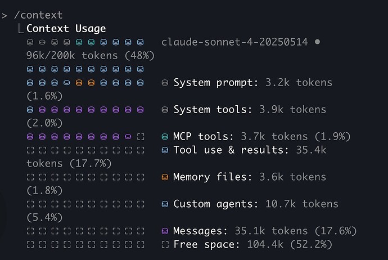This screenshot has width=388, height=260.
Task: Click the status dot after the model name
Action: [x=318, y=42]
